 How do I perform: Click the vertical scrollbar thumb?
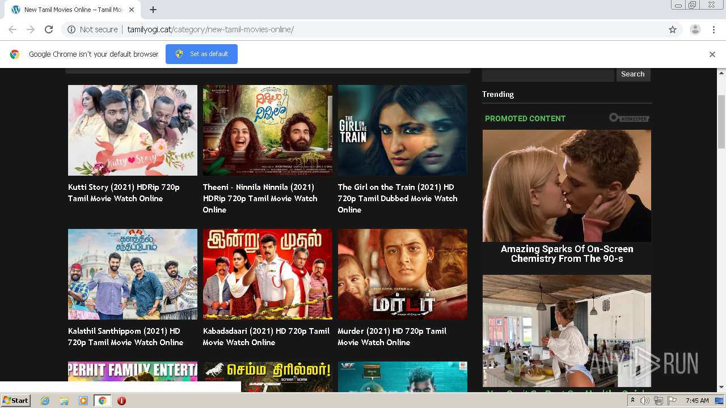click(721, 121)
